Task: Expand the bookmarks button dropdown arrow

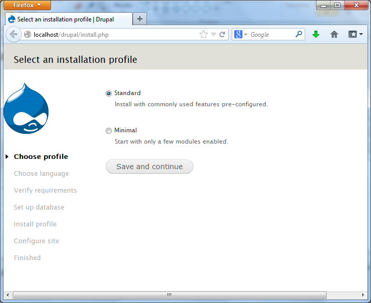Action: [361, 35]
